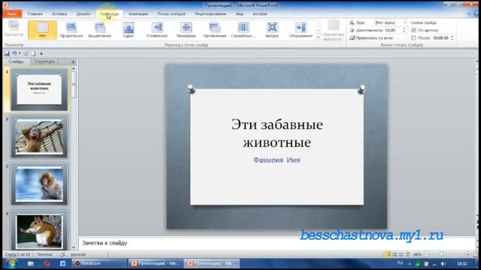
Task: Switch to Презентация1 taskbar window
Action: point(156,263)
